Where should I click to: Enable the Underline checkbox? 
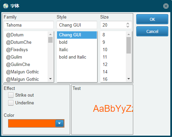point(11,103)
